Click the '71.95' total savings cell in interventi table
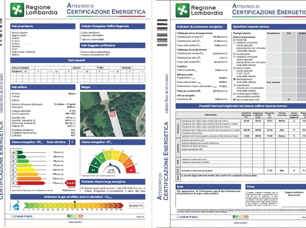Screen dimensions: 306x228 (x=270, y=171)
